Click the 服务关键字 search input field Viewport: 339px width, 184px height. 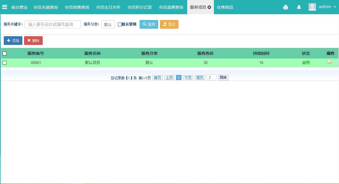click(53, 24)
